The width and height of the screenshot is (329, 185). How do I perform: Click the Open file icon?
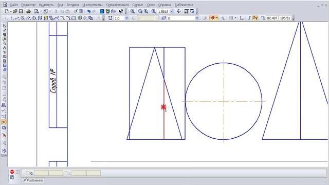tap(15, 11)
